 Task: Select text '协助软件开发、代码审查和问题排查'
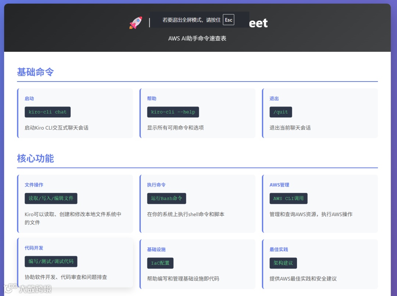66,277
